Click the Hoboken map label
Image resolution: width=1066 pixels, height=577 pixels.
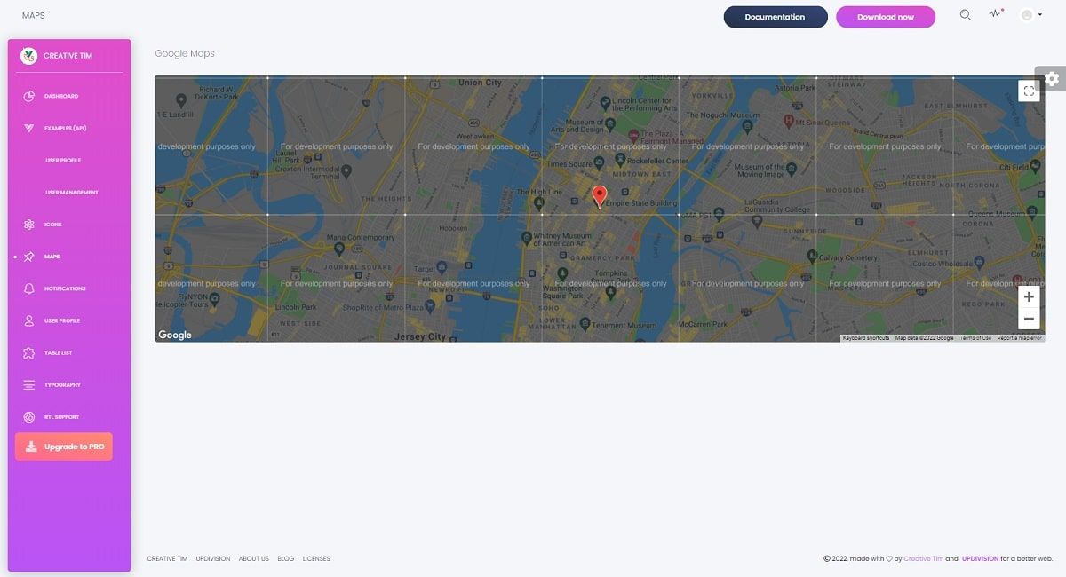pos(453,228)
